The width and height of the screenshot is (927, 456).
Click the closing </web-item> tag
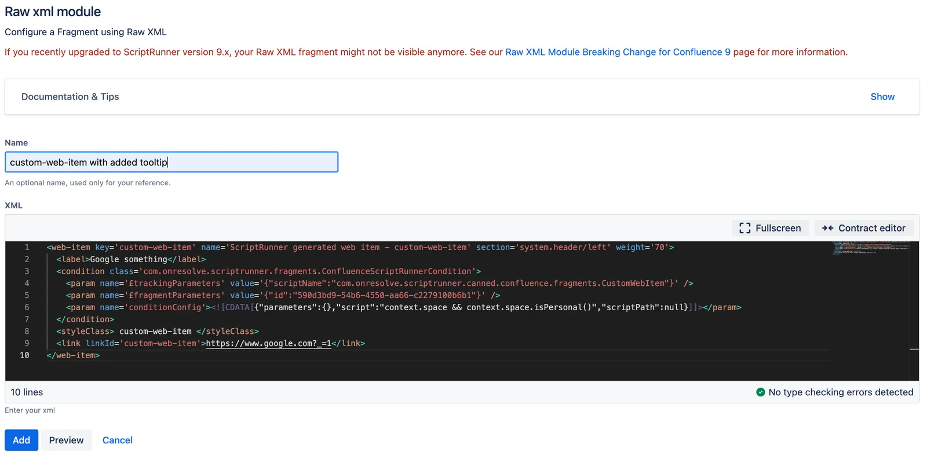pyautogui.click(x=73, y=355)
